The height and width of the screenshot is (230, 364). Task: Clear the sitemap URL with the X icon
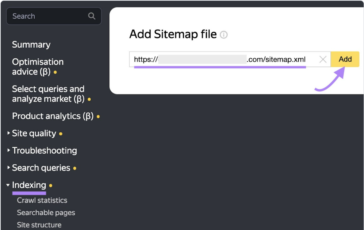coord(323,60)
